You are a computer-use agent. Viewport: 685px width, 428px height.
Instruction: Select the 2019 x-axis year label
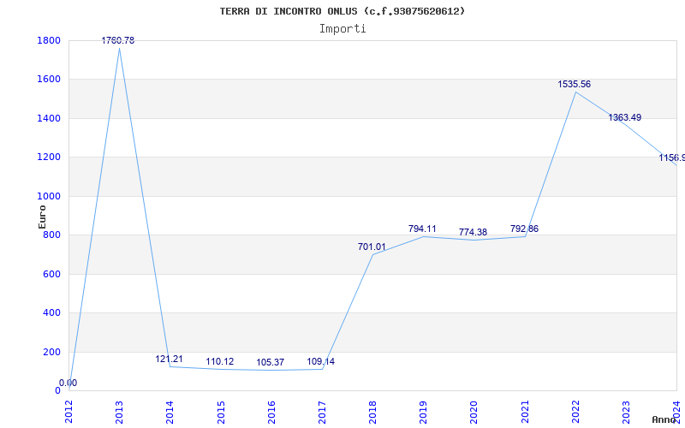pos(423,412)
